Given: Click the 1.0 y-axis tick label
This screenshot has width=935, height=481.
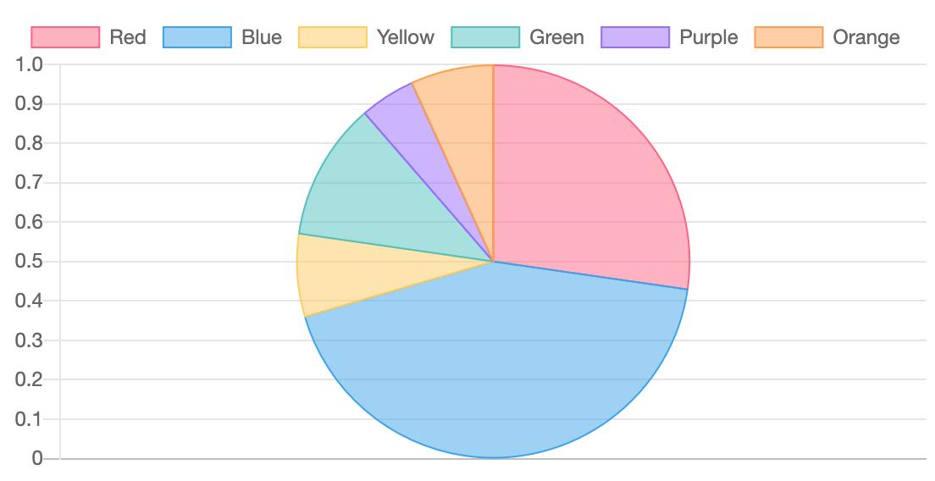Looking at the screenshot, I should point(30,64).
